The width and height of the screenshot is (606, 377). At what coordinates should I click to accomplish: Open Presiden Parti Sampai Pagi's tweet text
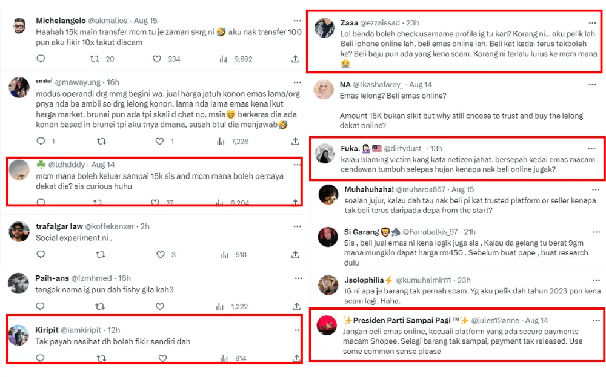(451, 341)
